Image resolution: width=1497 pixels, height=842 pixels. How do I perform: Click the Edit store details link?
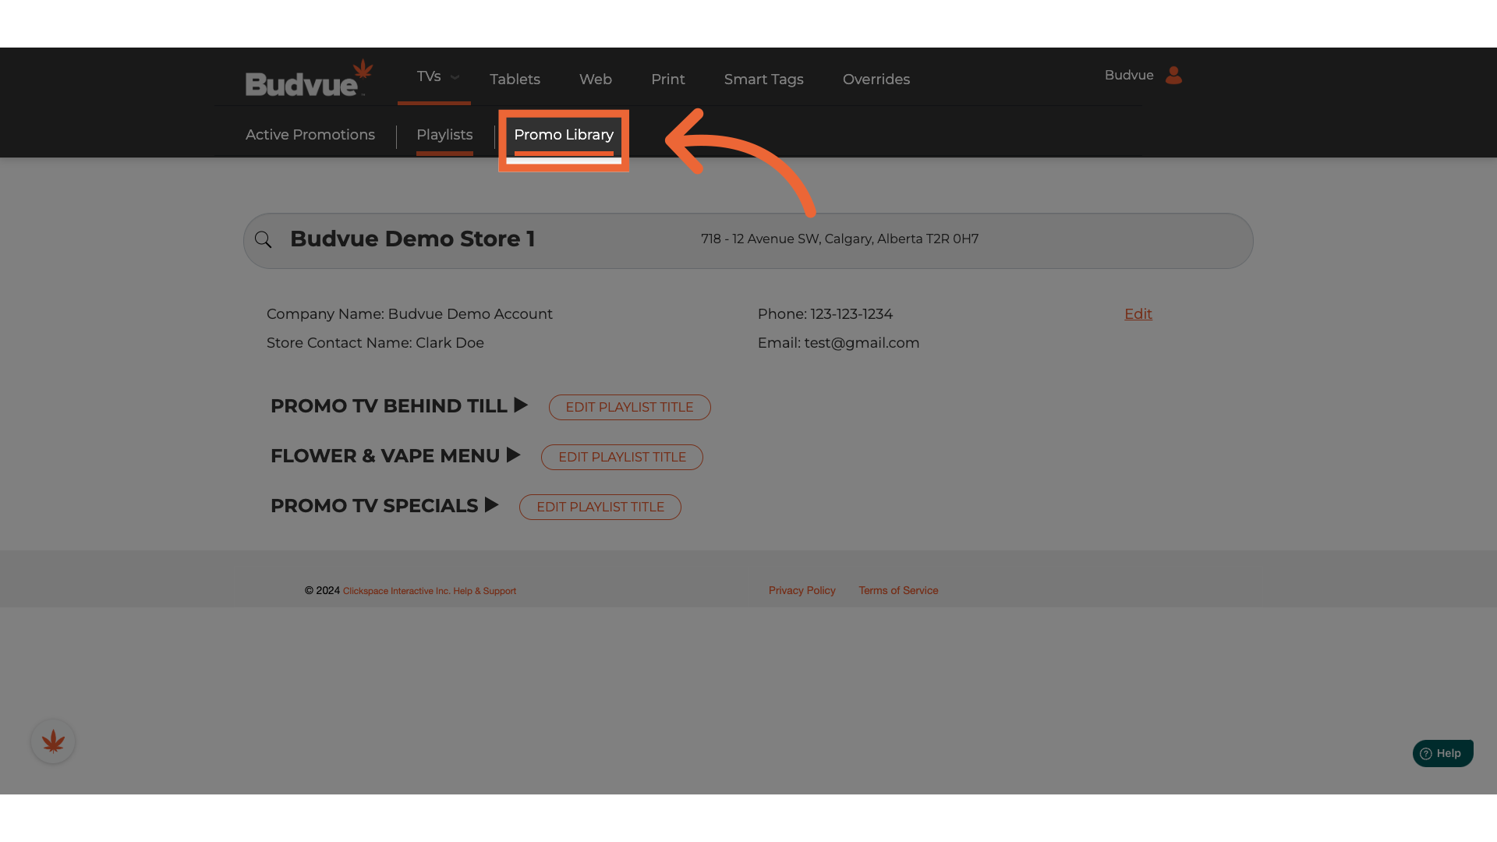[1138, 314]
